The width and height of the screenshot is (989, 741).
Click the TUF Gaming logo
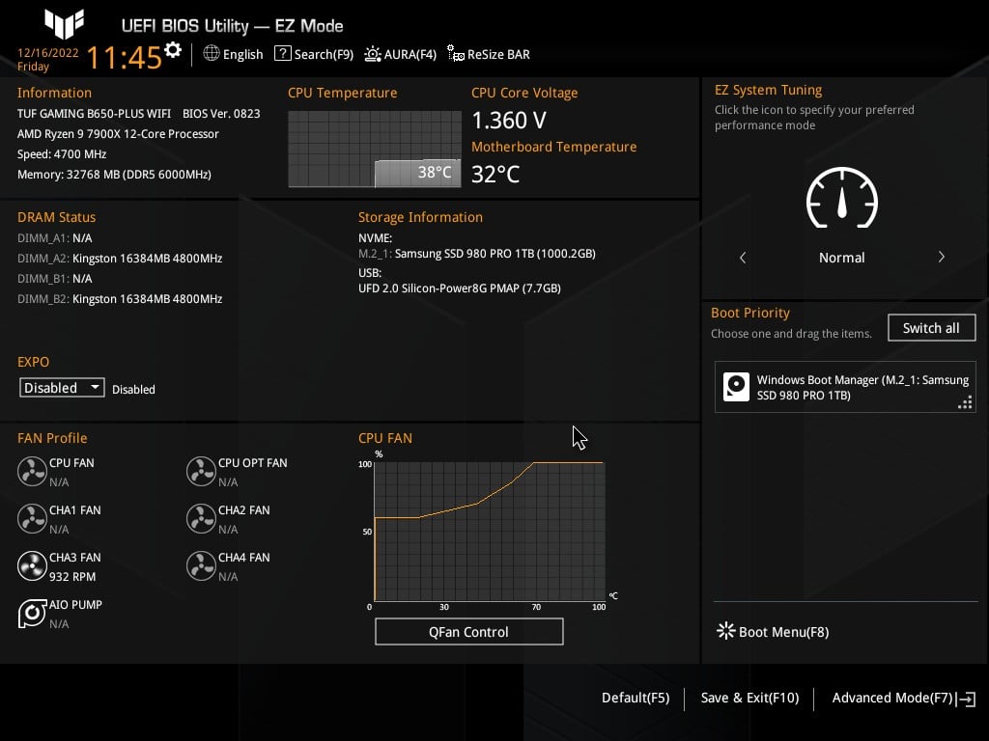(x=65, y=24)
